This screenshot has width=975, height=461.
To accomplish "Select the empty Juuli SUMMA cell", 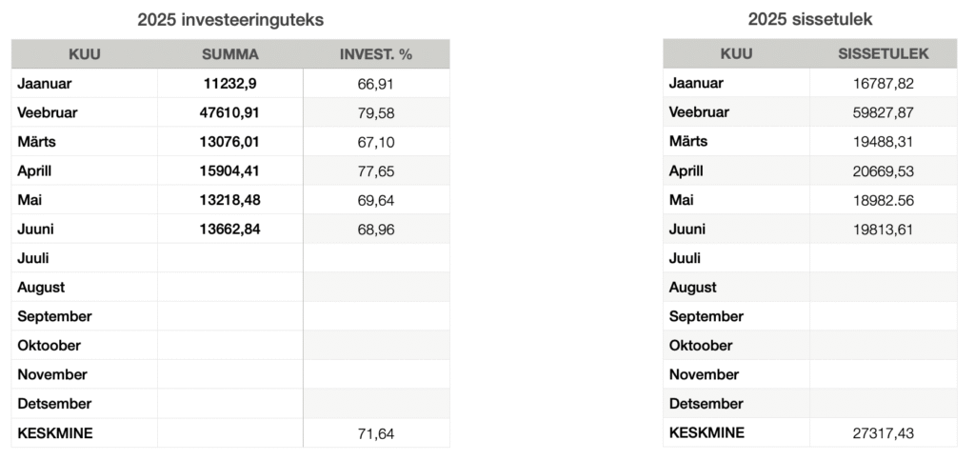I will pos(230,258).
